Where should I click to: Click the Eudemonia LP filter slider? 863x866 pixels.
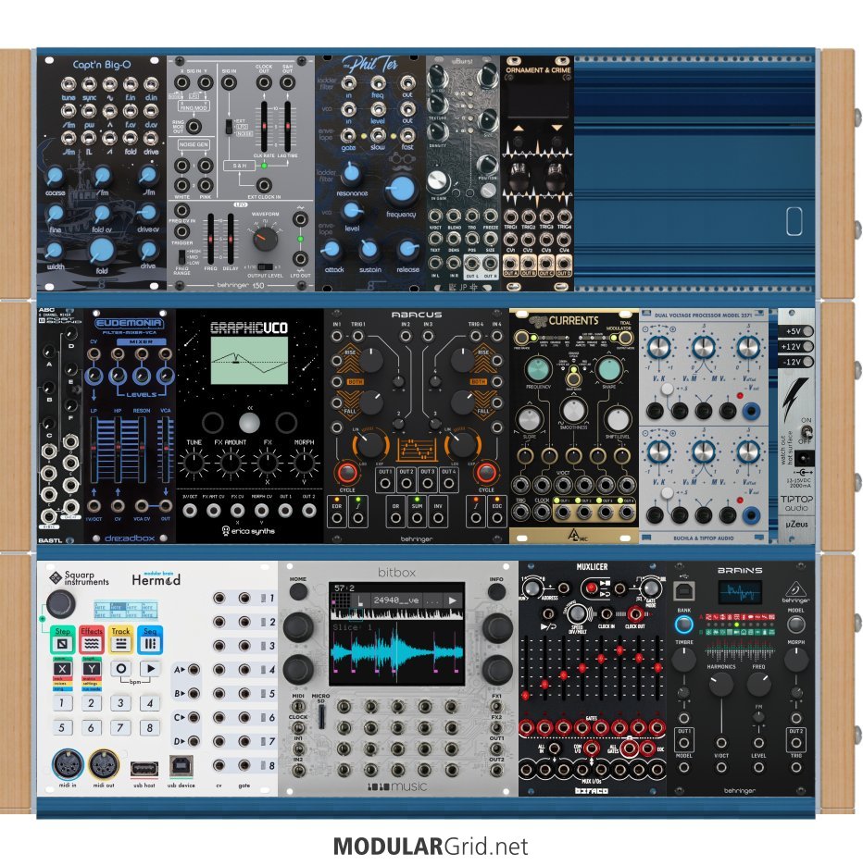click(x=94, y=450)
